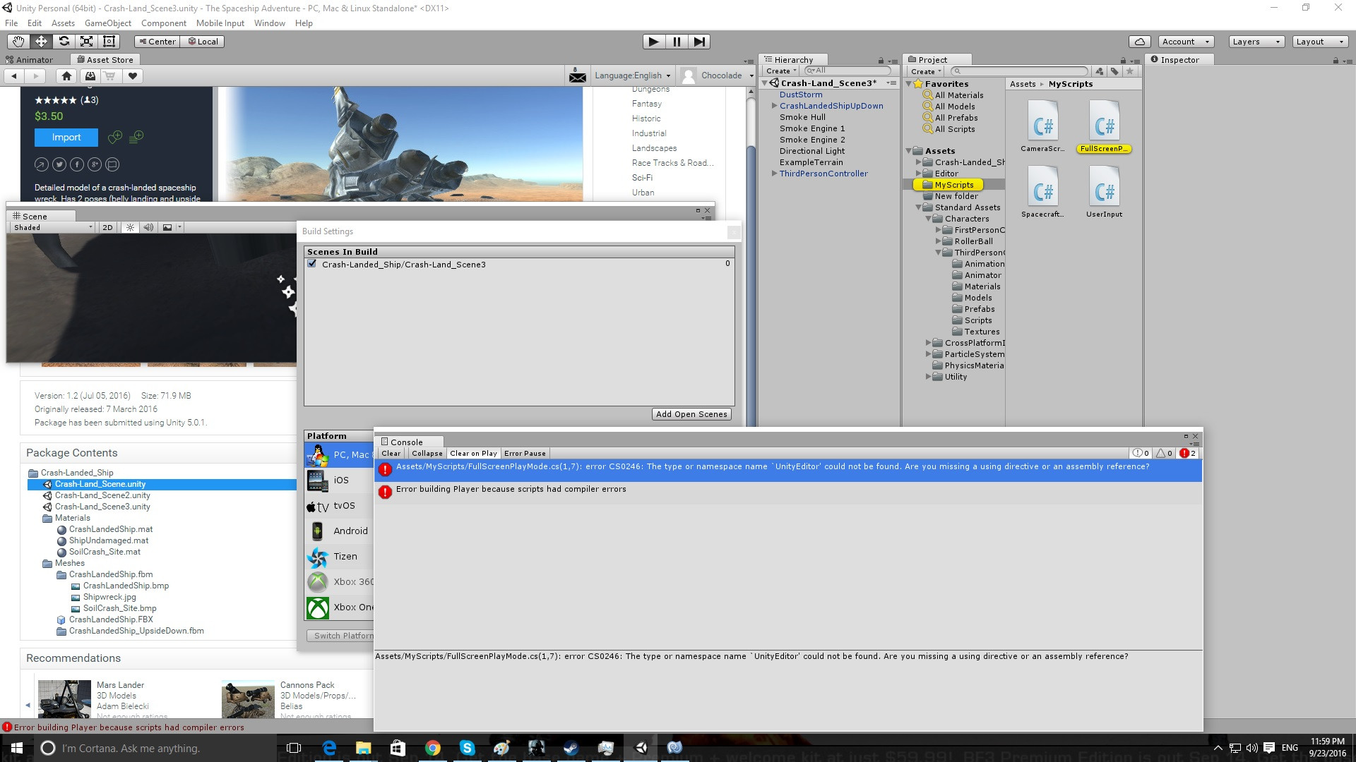Click the Add Open Scenes button
1356x762 pixels.
coord(691,414)
